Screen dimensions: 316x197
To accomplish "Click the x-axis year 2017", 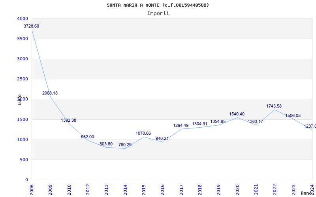I will pyautogui.click(x=181, y=190).
